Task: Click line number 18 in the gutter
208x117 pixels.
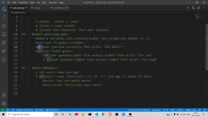Action: [x=16, y=68]
